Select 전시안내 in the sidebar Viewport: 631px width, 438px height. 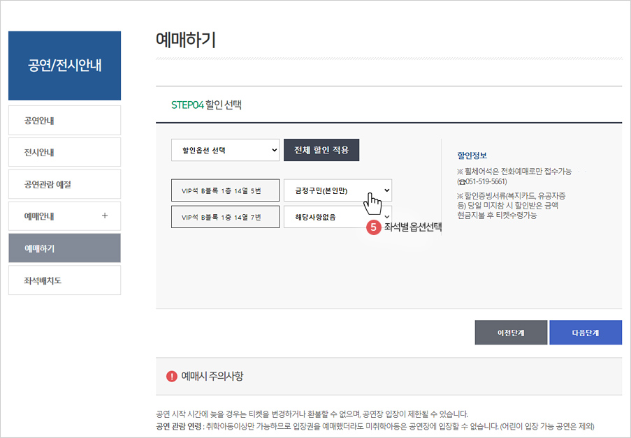click(x=64, y=152)
